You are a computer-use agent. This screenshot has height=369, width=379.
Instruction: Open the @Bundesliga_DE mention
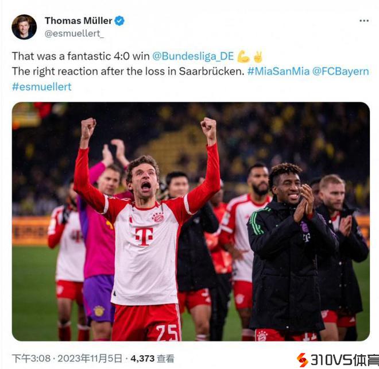tap(193, 56)
